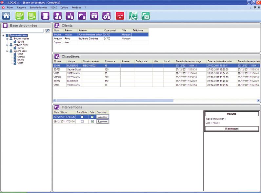Click the second green report document icon
The height and width of the screenshot is (193, 261).
tap(32, 16)
